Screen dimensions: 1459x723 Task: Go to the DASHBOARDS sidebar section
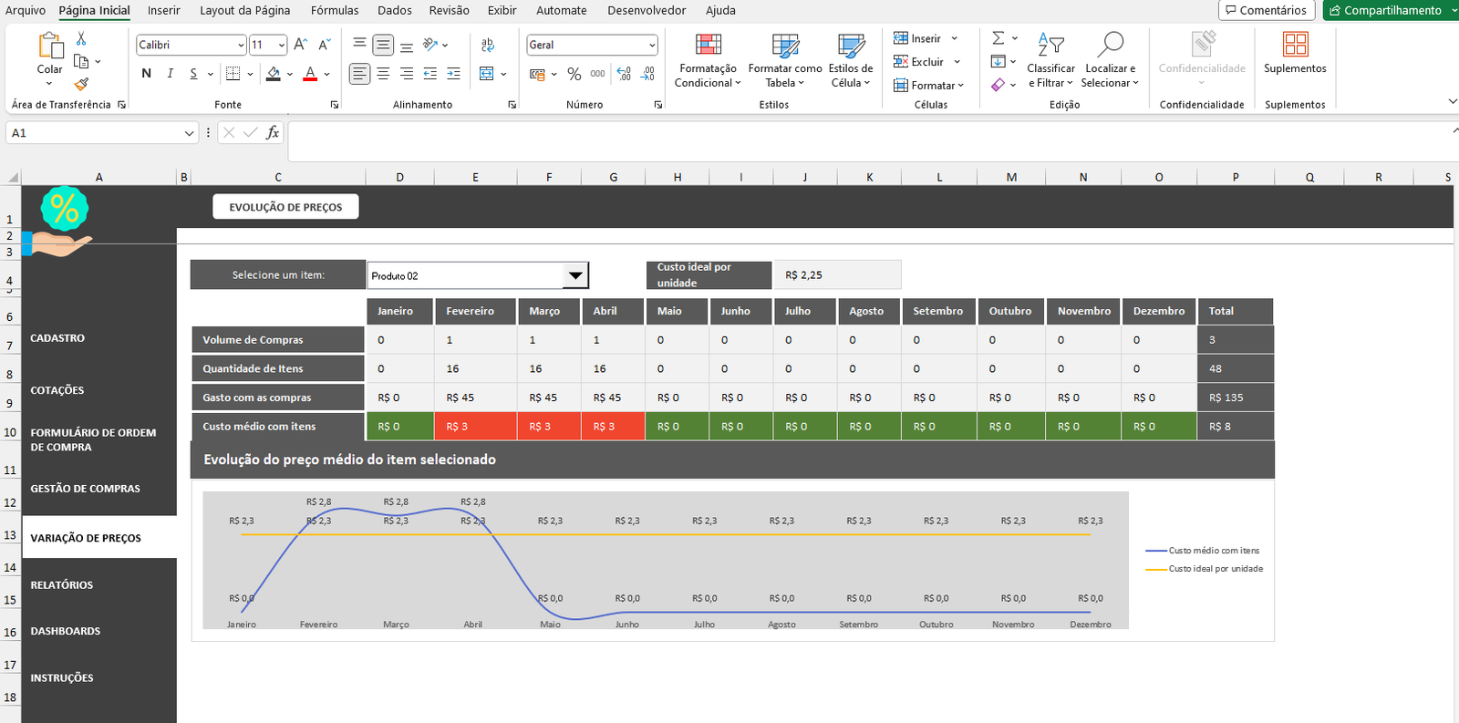tap(66, 631)
